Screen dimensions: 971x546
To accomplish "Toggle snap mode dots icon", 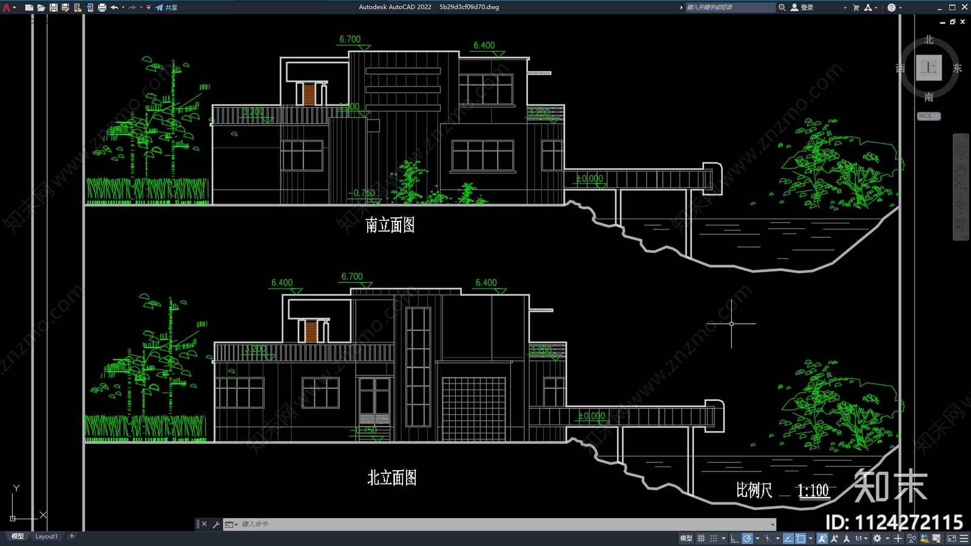I will click(x=714, y=538).
